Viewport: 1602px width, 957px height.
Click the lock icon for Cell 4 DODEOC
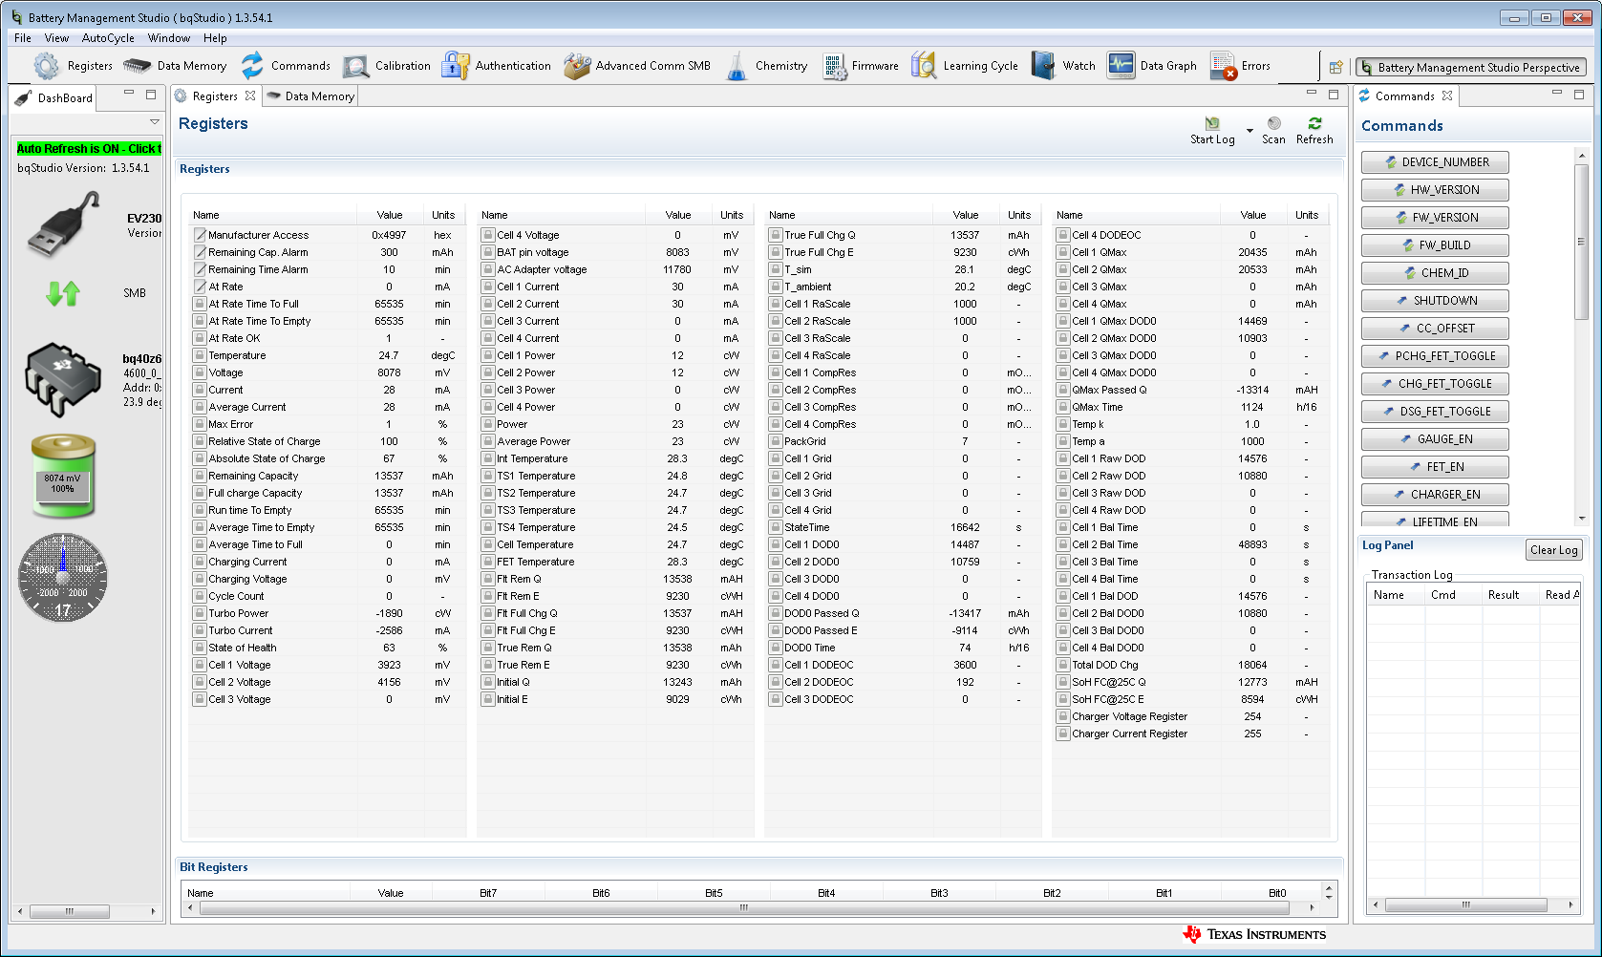[1062, 235]
